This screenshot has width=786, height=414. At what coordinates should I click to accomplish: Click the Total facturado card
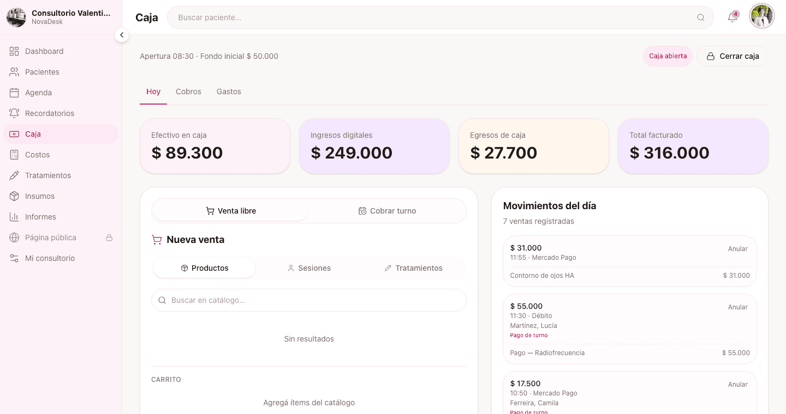[693, 146]
